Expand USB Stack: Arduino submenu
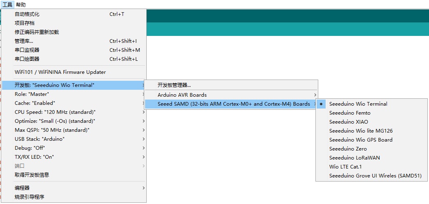This screenshot has height=204, width=429. [x=74, y=139]
